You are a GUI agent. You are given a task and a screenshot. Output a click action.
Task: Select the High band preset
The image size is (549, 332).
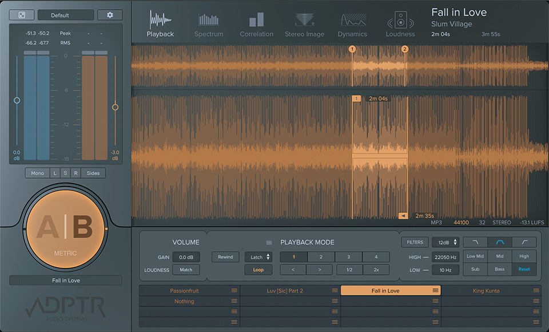pyautogui.click(x=524, y=256)
